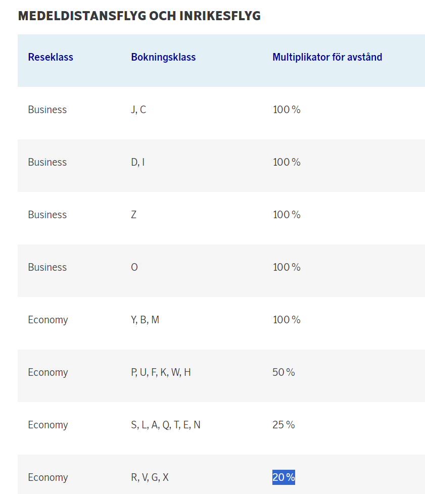Click the S, L, A, Q, T, E, N cell

tap(166, 425)
